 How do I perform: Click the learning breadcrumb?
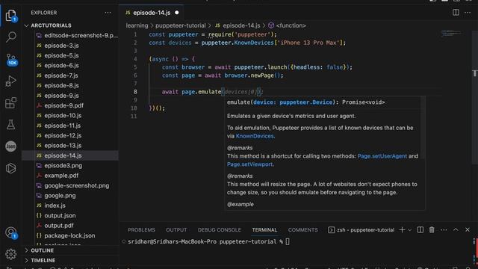pos(137,25)
